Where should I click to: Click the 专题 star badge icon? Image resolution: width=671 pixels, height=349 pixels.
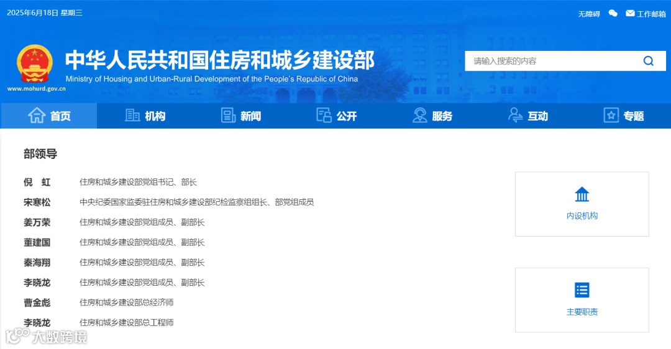[611, 116]
